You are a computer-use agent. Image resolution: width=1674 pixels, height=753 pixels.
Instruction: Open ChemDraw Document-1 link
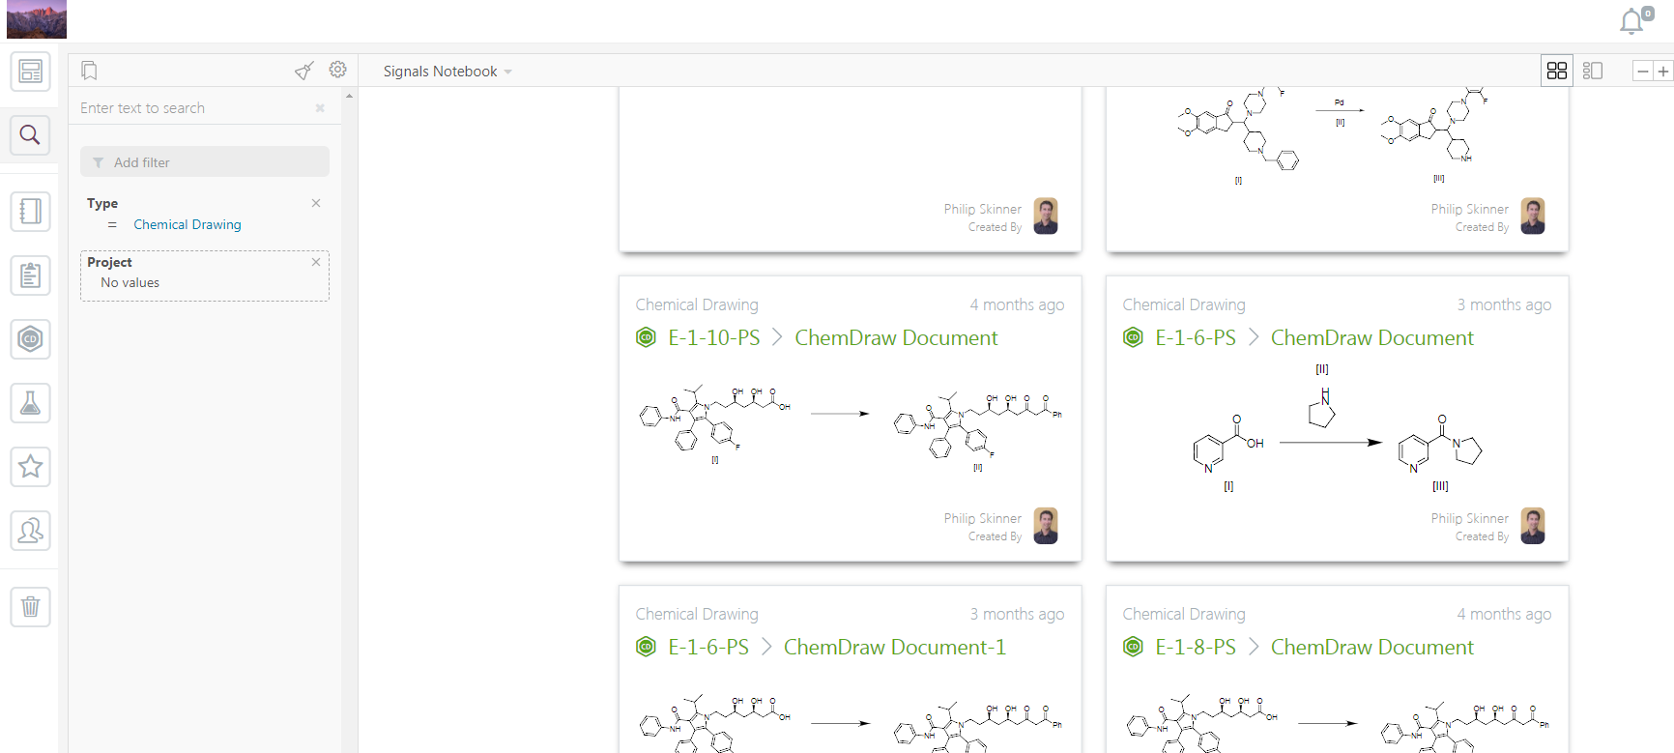894,648
